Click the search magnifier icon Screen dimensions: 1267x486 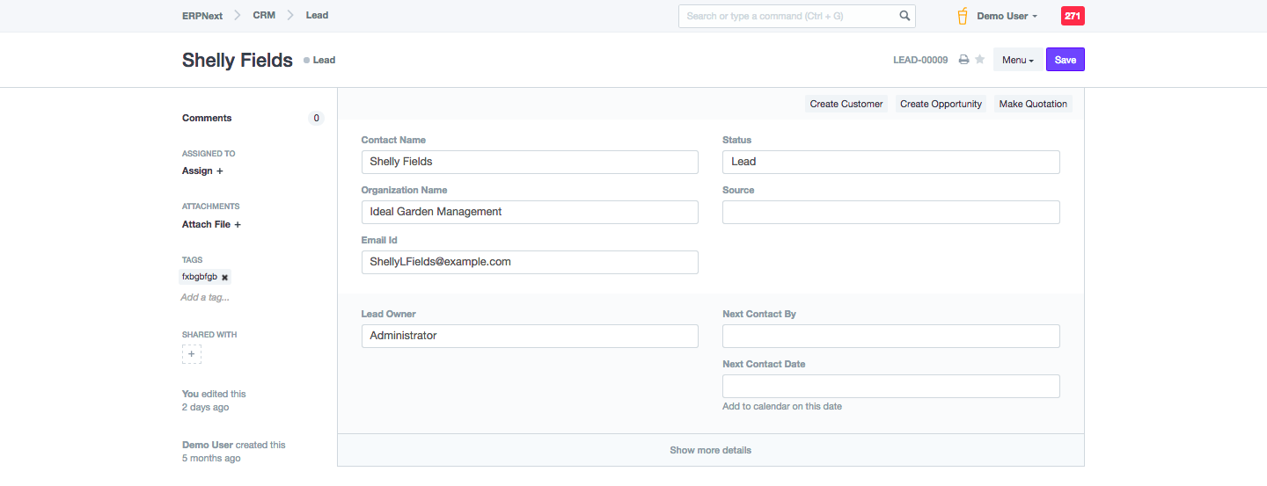[904, 16]
